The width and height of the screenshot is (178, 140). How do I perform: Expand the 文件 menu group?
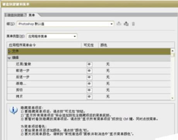tap(9, 51)
